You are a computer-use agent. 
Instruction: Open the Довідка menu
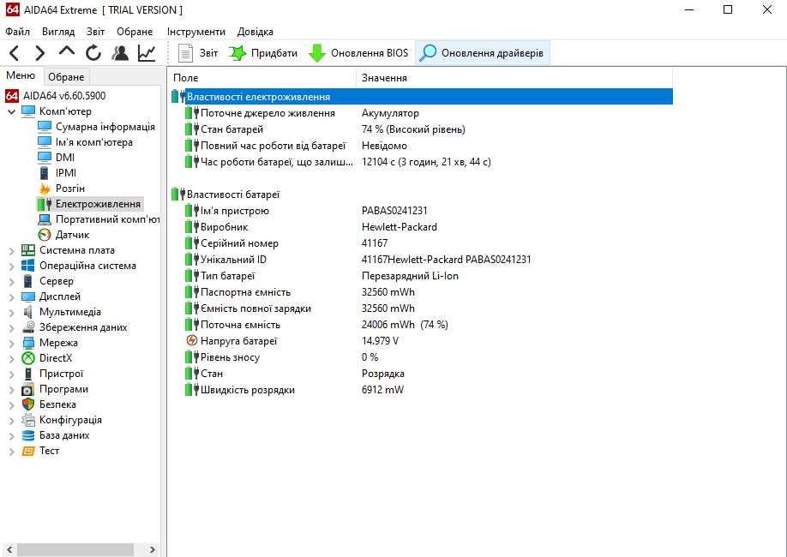pyautogui.click(x=255, y=31)
